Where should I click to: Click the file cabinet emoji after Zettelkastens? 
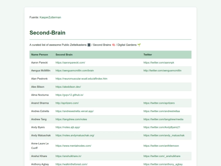[89, 45]
